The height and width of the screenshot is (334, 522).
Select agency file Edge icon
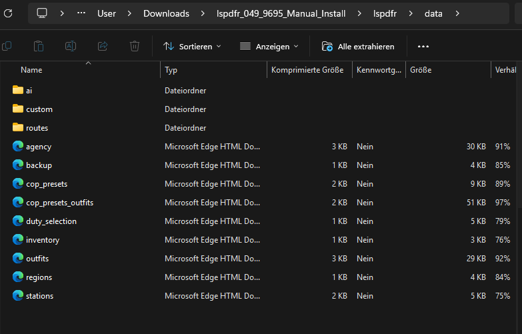pos(18,146)
